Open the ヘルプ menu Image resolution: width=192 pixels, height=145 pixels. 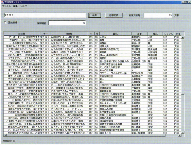[23, 6]
